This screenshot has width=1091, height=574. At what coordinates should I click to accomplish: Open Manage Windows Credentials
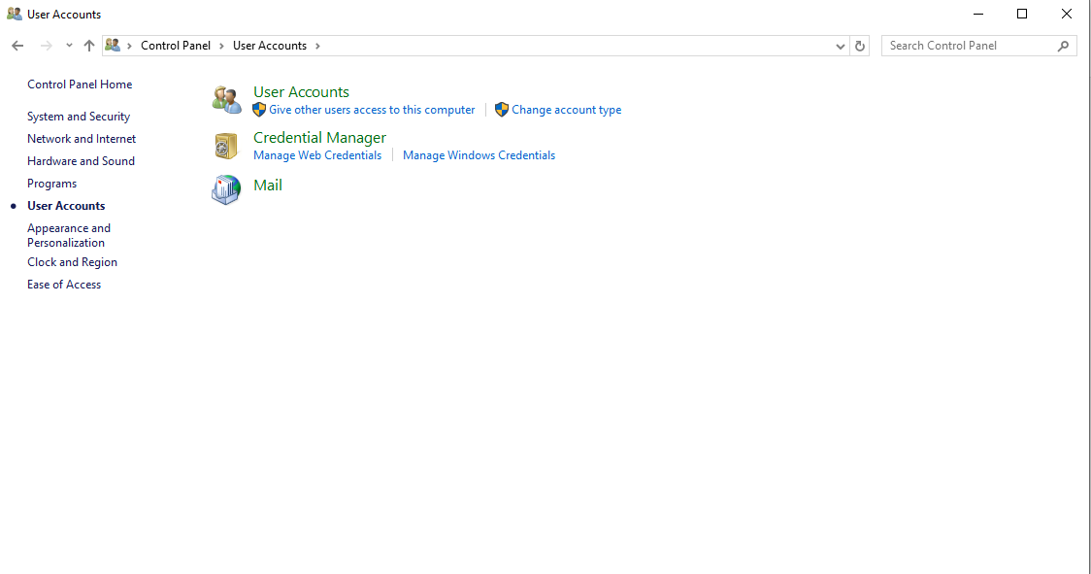[479, 155]
